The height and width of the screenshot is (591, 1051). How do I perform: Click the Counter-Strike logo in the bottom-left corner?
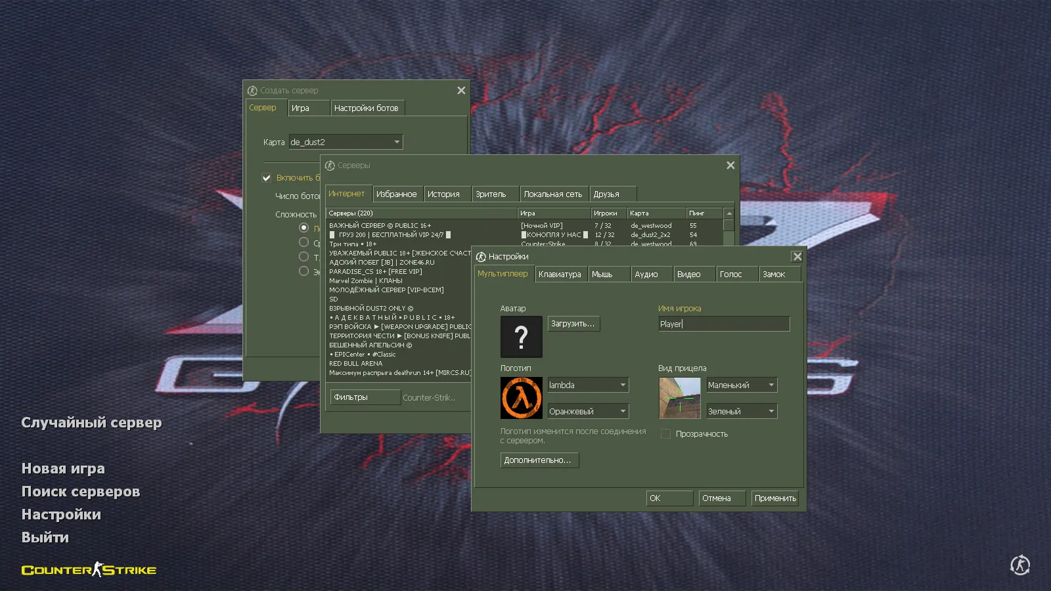point(89,570)
